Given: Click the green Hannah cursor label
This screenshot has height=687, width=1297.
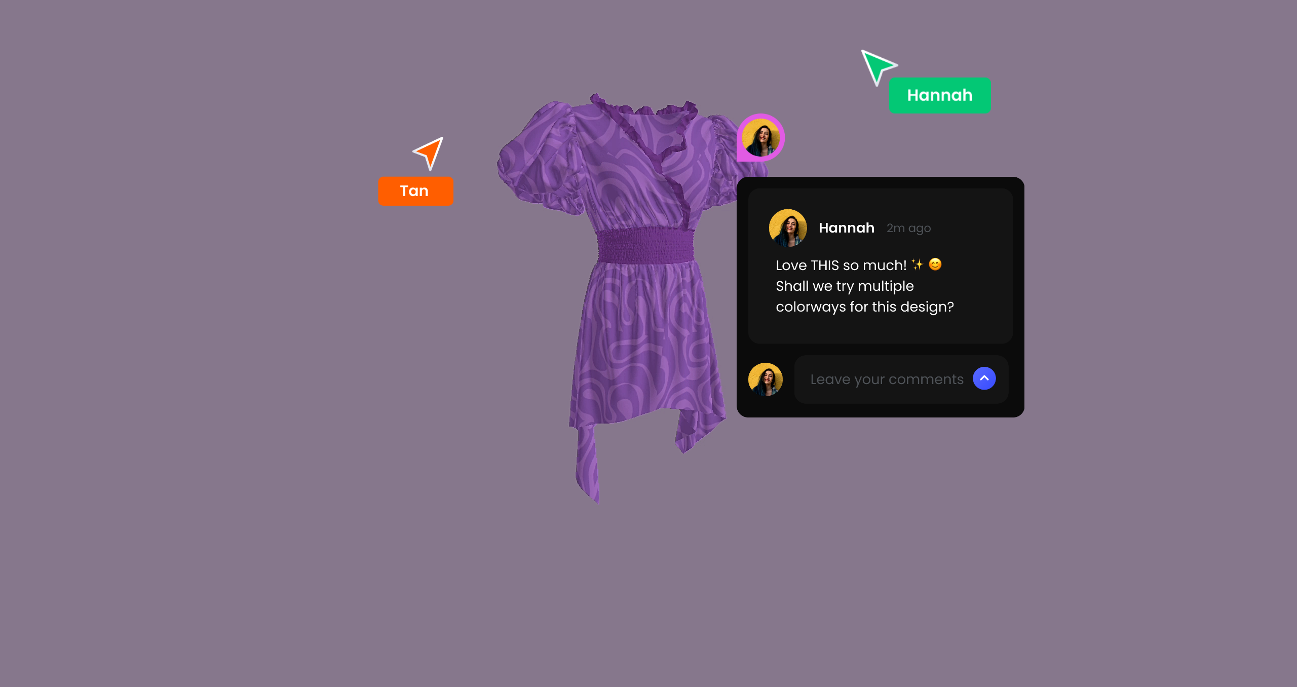Looking at the screenshot, I should pyautogui.click(x=940, y=95).
